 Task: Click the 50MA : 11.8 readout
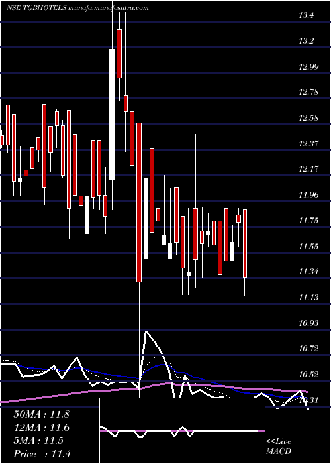[x=41, y=414]
